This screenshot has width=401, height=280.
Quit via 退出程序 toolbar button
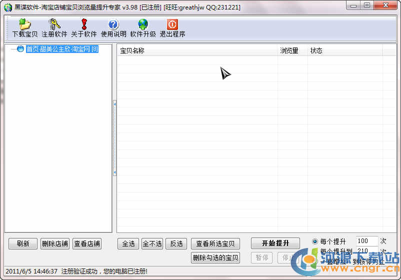point(172,28)
